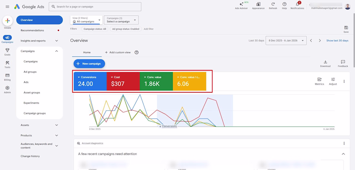The width and height of the screenshot is (355, 170).
Task: Click the Create plus button
Action: (7, 21)
